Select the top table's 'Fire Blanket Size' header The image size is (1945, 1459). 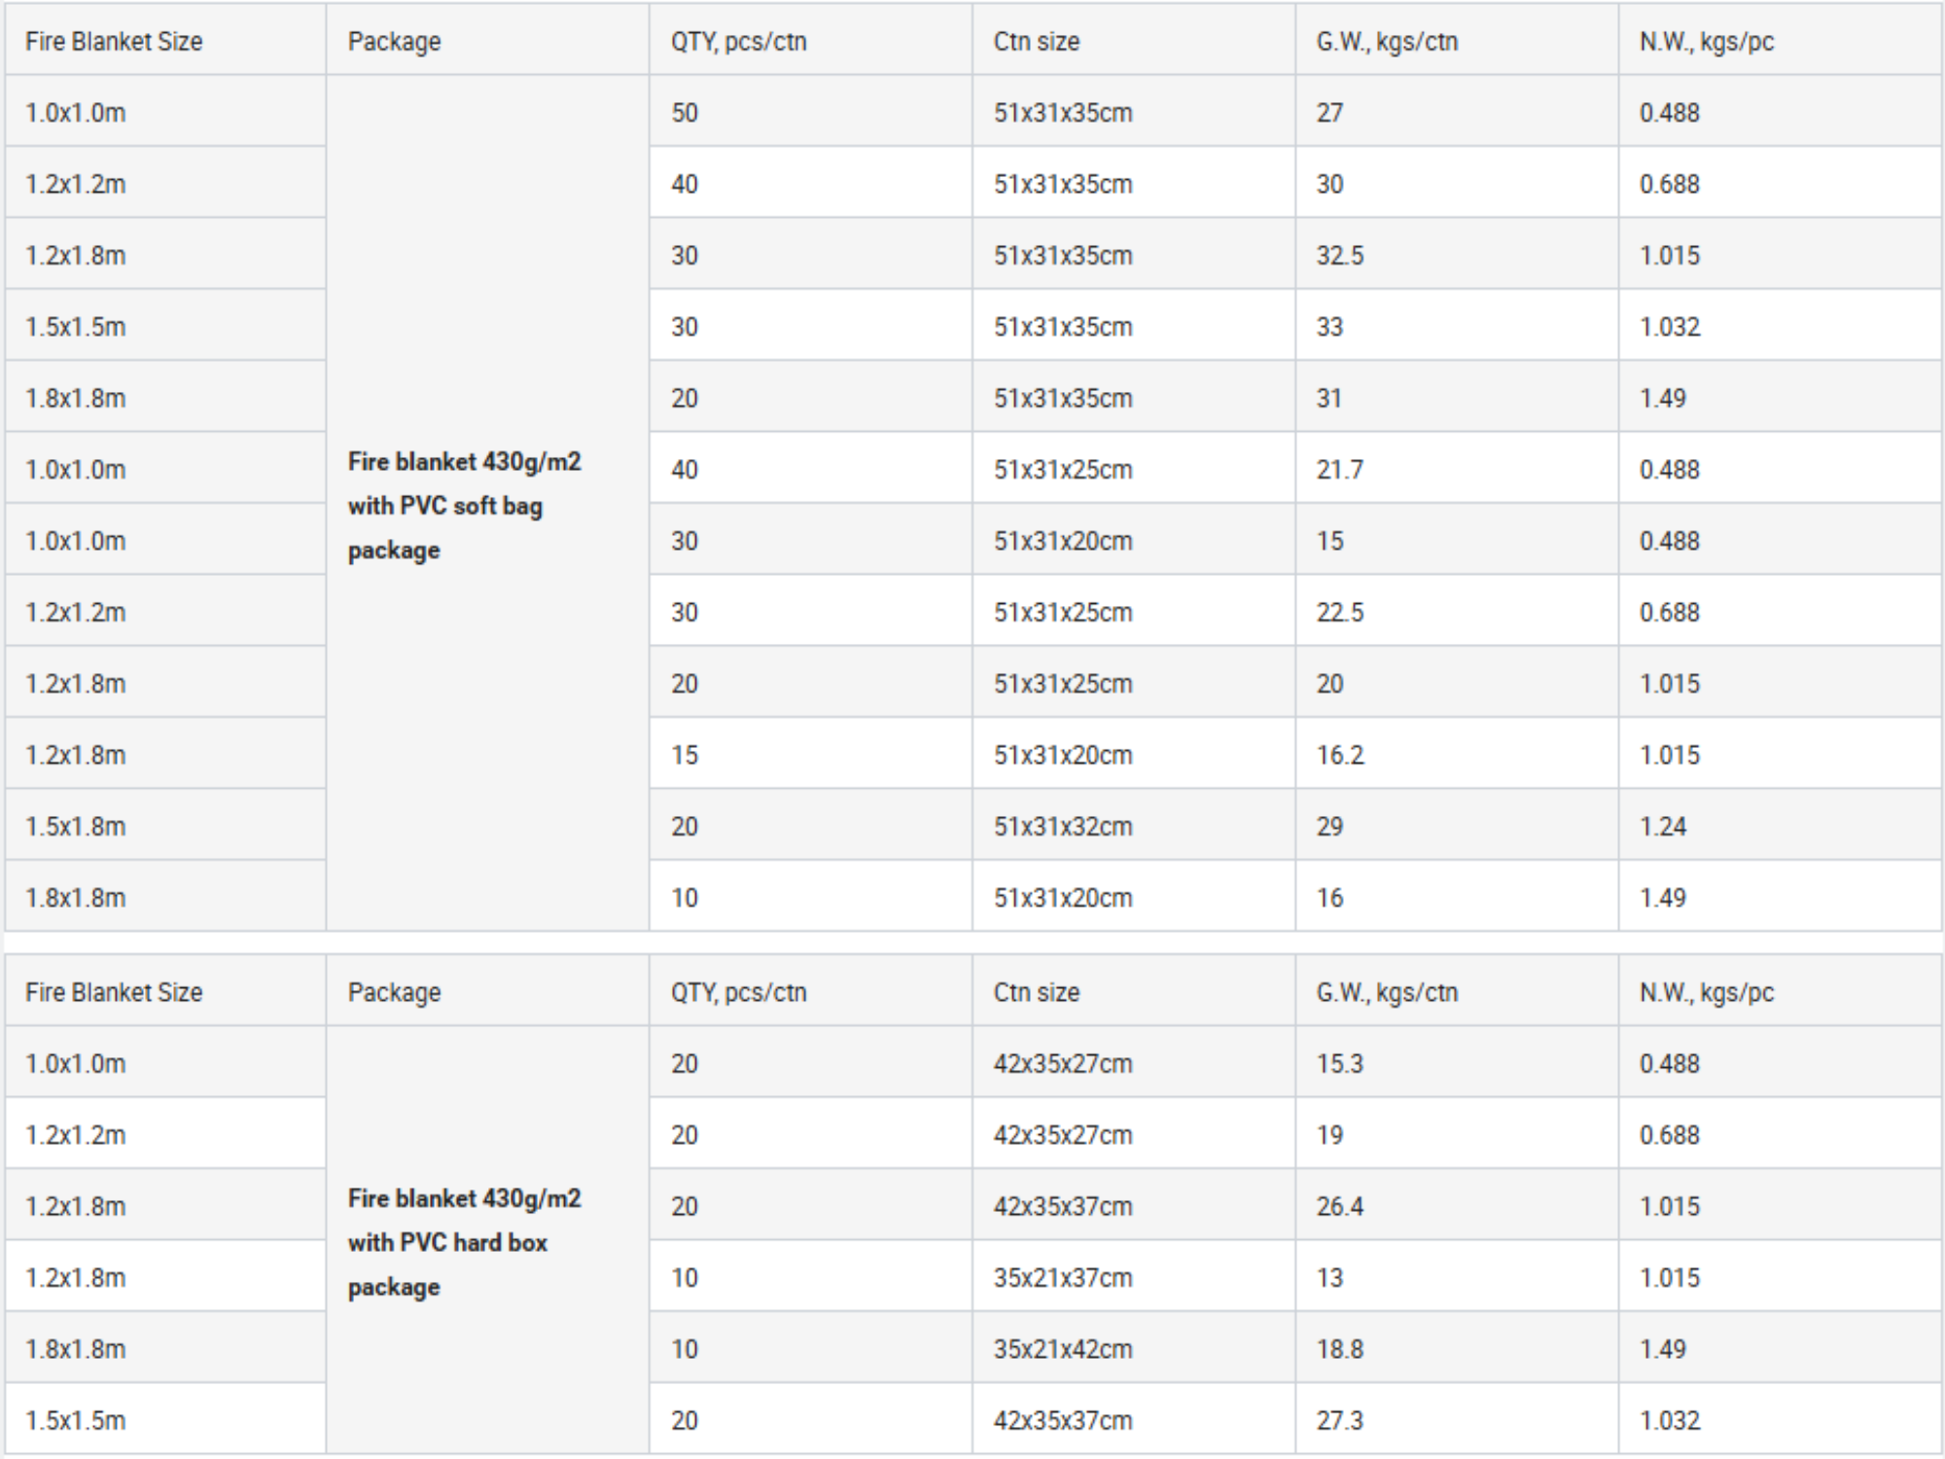(114, 42)
